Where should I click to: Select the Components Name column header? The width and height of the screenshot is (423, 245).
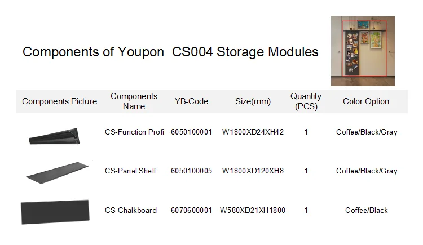click(134, 101)
